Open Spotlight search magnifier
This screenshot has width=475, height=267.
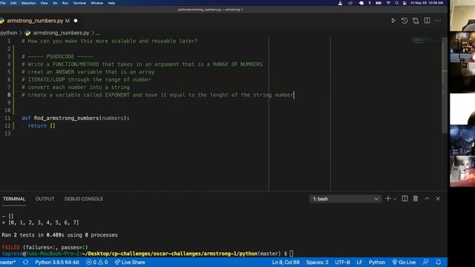[x=396, y=3]
